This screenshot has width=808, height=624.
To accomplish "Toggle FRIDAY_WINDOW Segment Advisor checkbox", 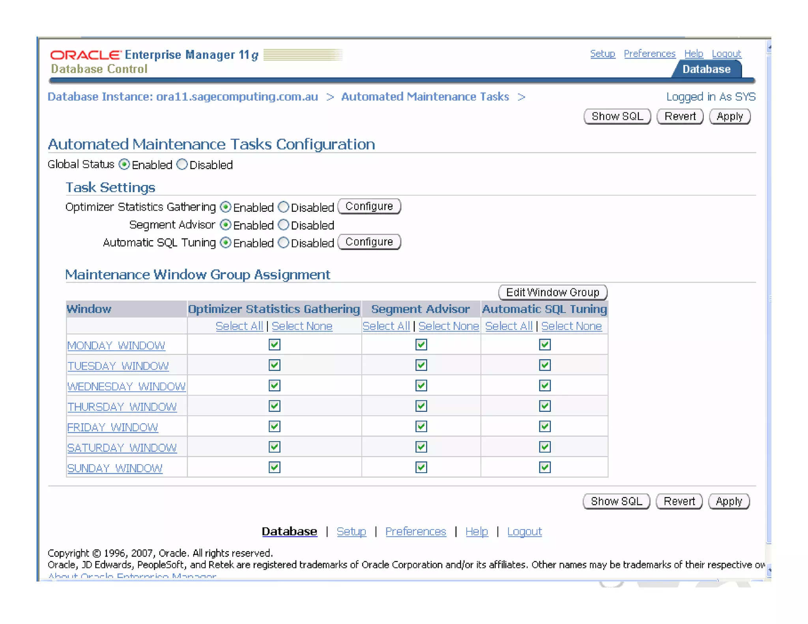I will (421, 426).
